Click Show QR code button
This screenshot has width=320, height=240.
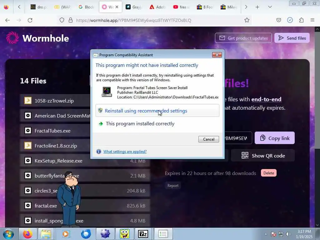coord(263,156)
